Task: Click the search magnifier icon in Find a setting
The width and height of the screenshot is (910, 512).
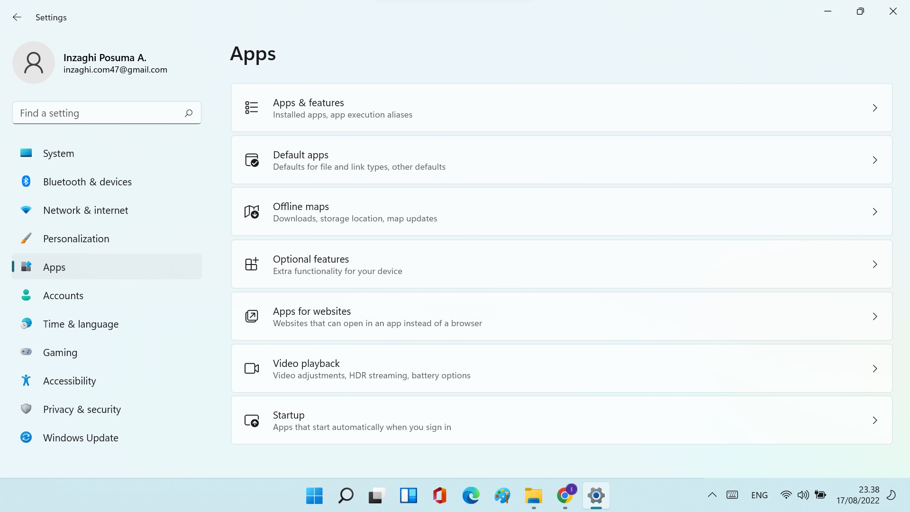Action: click(x=189, y=113)
